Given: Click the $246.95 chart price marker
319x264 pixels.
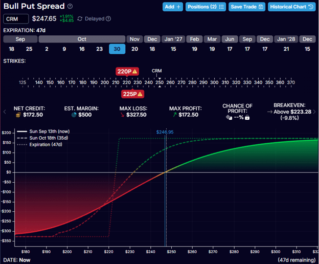Looking at the screenshot, I should tap(165, 132).
